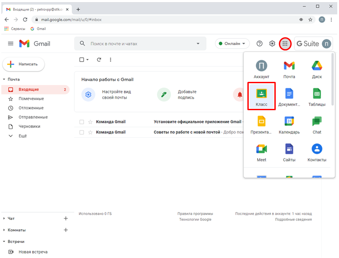
Task: Bookmark page with star icon
Action: (x=310, y=19)
